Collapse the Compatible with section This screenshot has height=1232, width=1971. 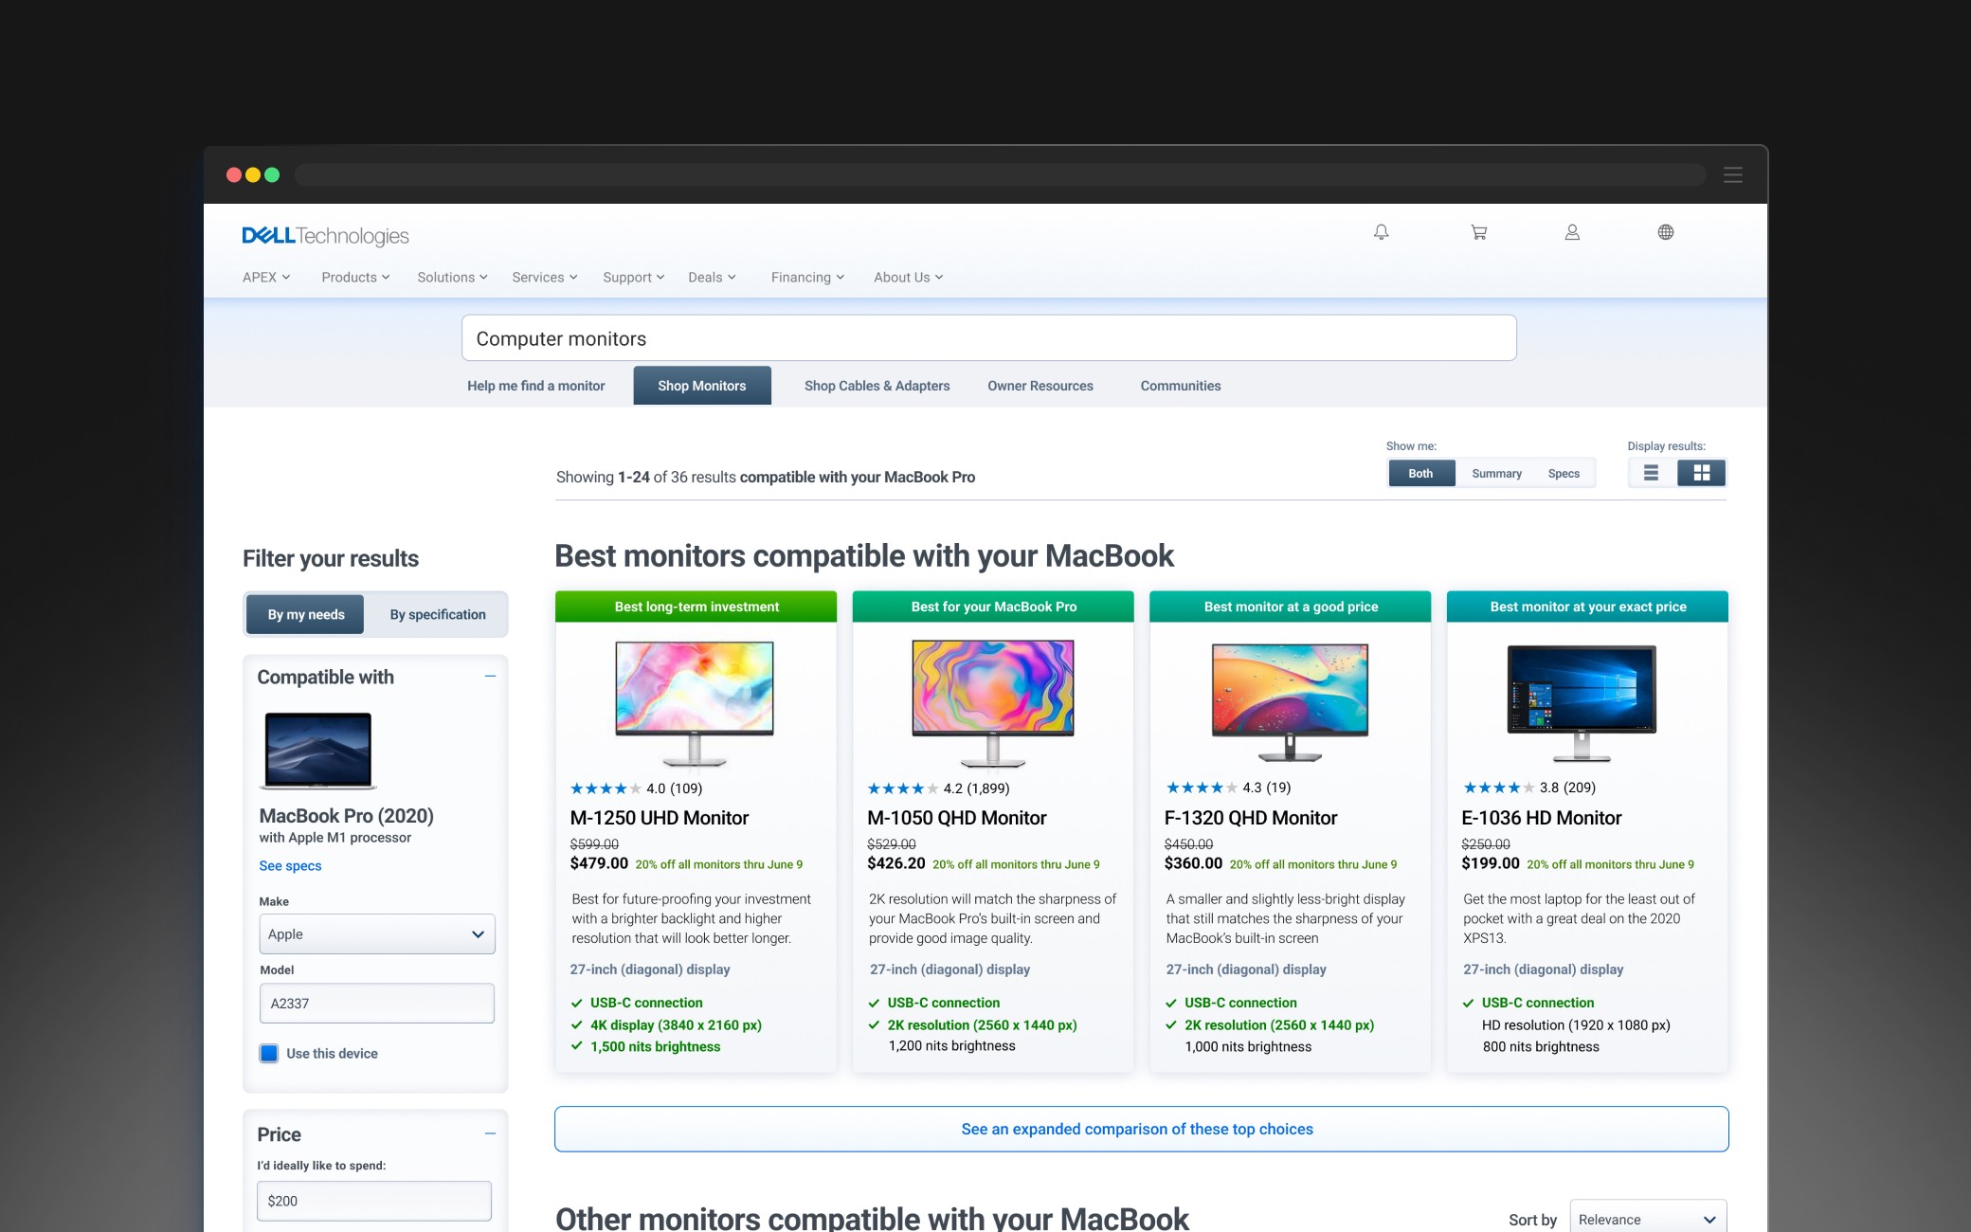coord(490,677)
